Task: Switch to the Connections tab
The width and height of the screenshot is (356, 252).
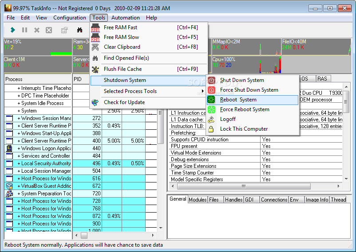Action: (274, 200)
